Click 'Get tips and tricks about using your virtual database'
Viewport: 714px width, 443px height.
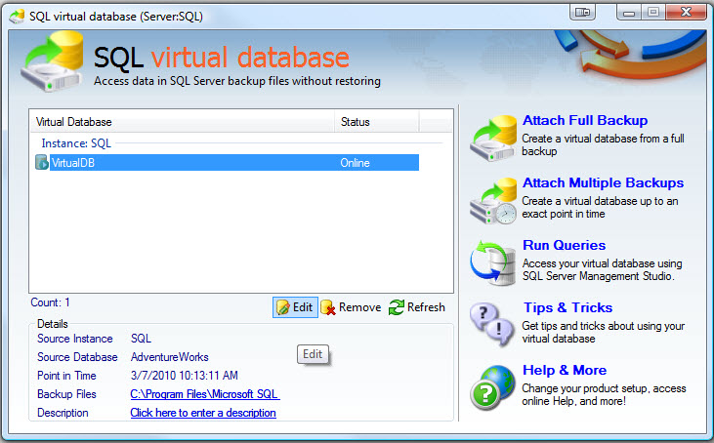click(x=604, y=332)
